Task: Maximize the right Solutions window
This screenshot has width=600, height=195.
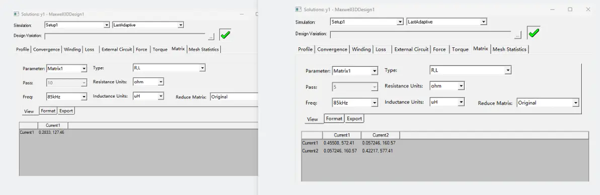Action: pos(570,9)
